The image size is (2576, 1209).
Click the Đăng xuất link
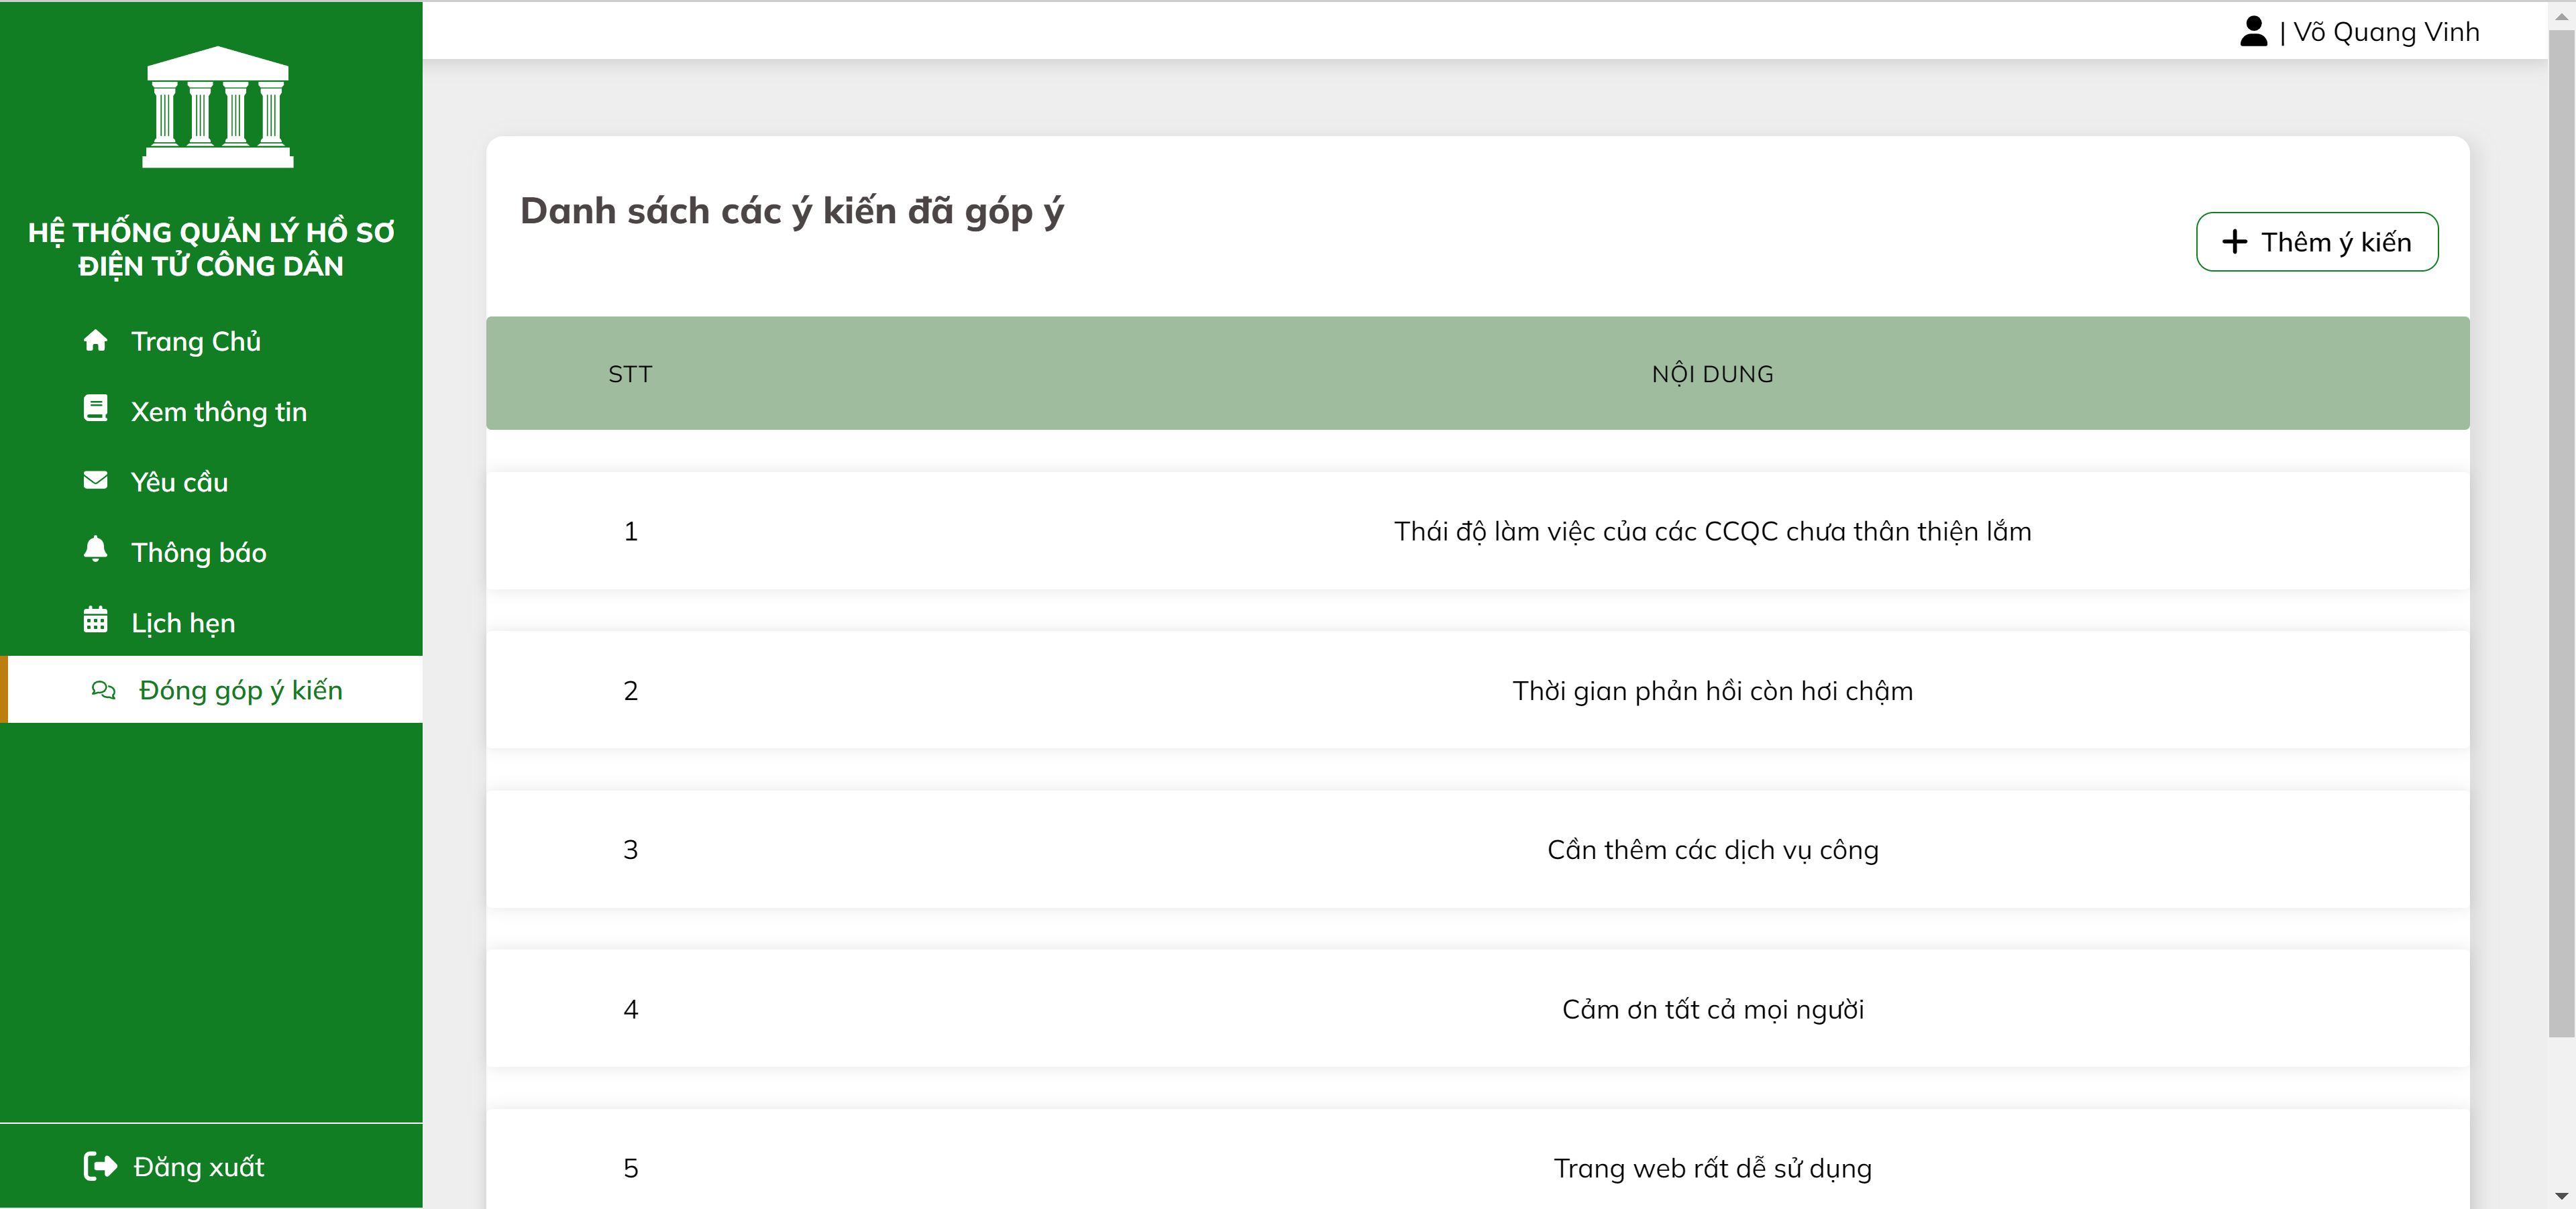(198, 1166)
